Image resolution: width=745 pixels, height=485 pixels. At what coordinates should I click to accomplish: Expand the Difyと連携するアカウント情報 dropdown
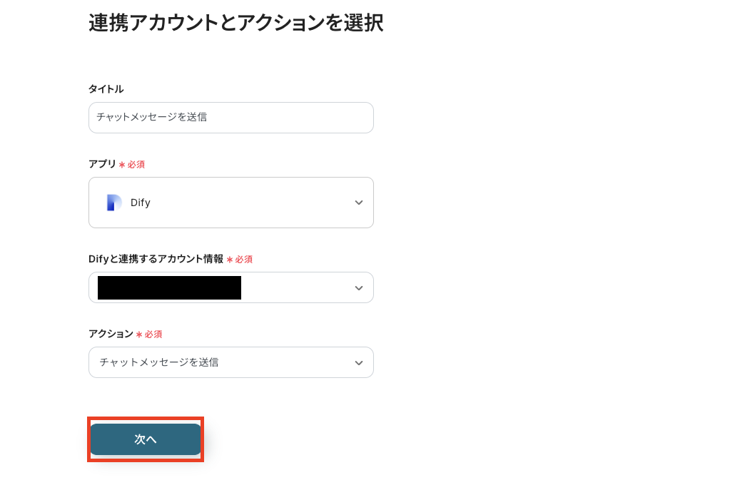click(231, 287)
